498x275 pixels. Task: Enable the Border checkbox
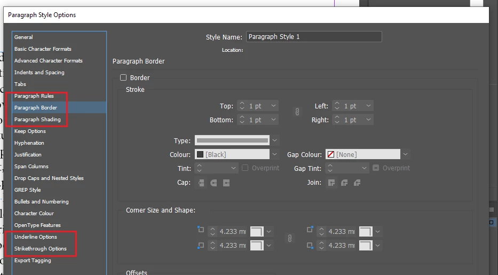(x=123, y=77)
